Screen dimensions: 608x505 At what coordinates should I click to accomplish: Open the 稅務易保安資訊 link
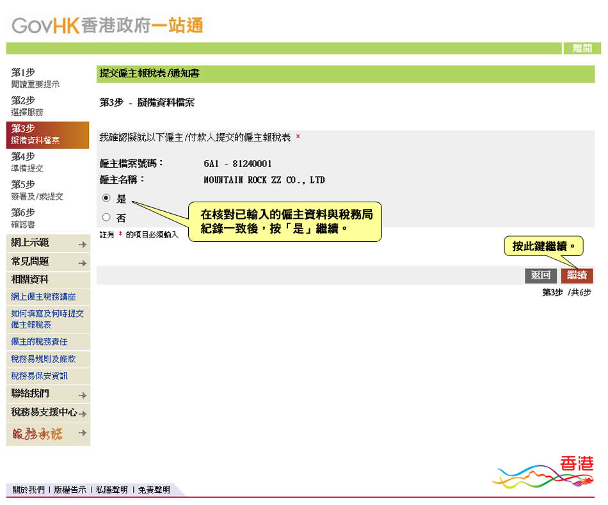39,376
